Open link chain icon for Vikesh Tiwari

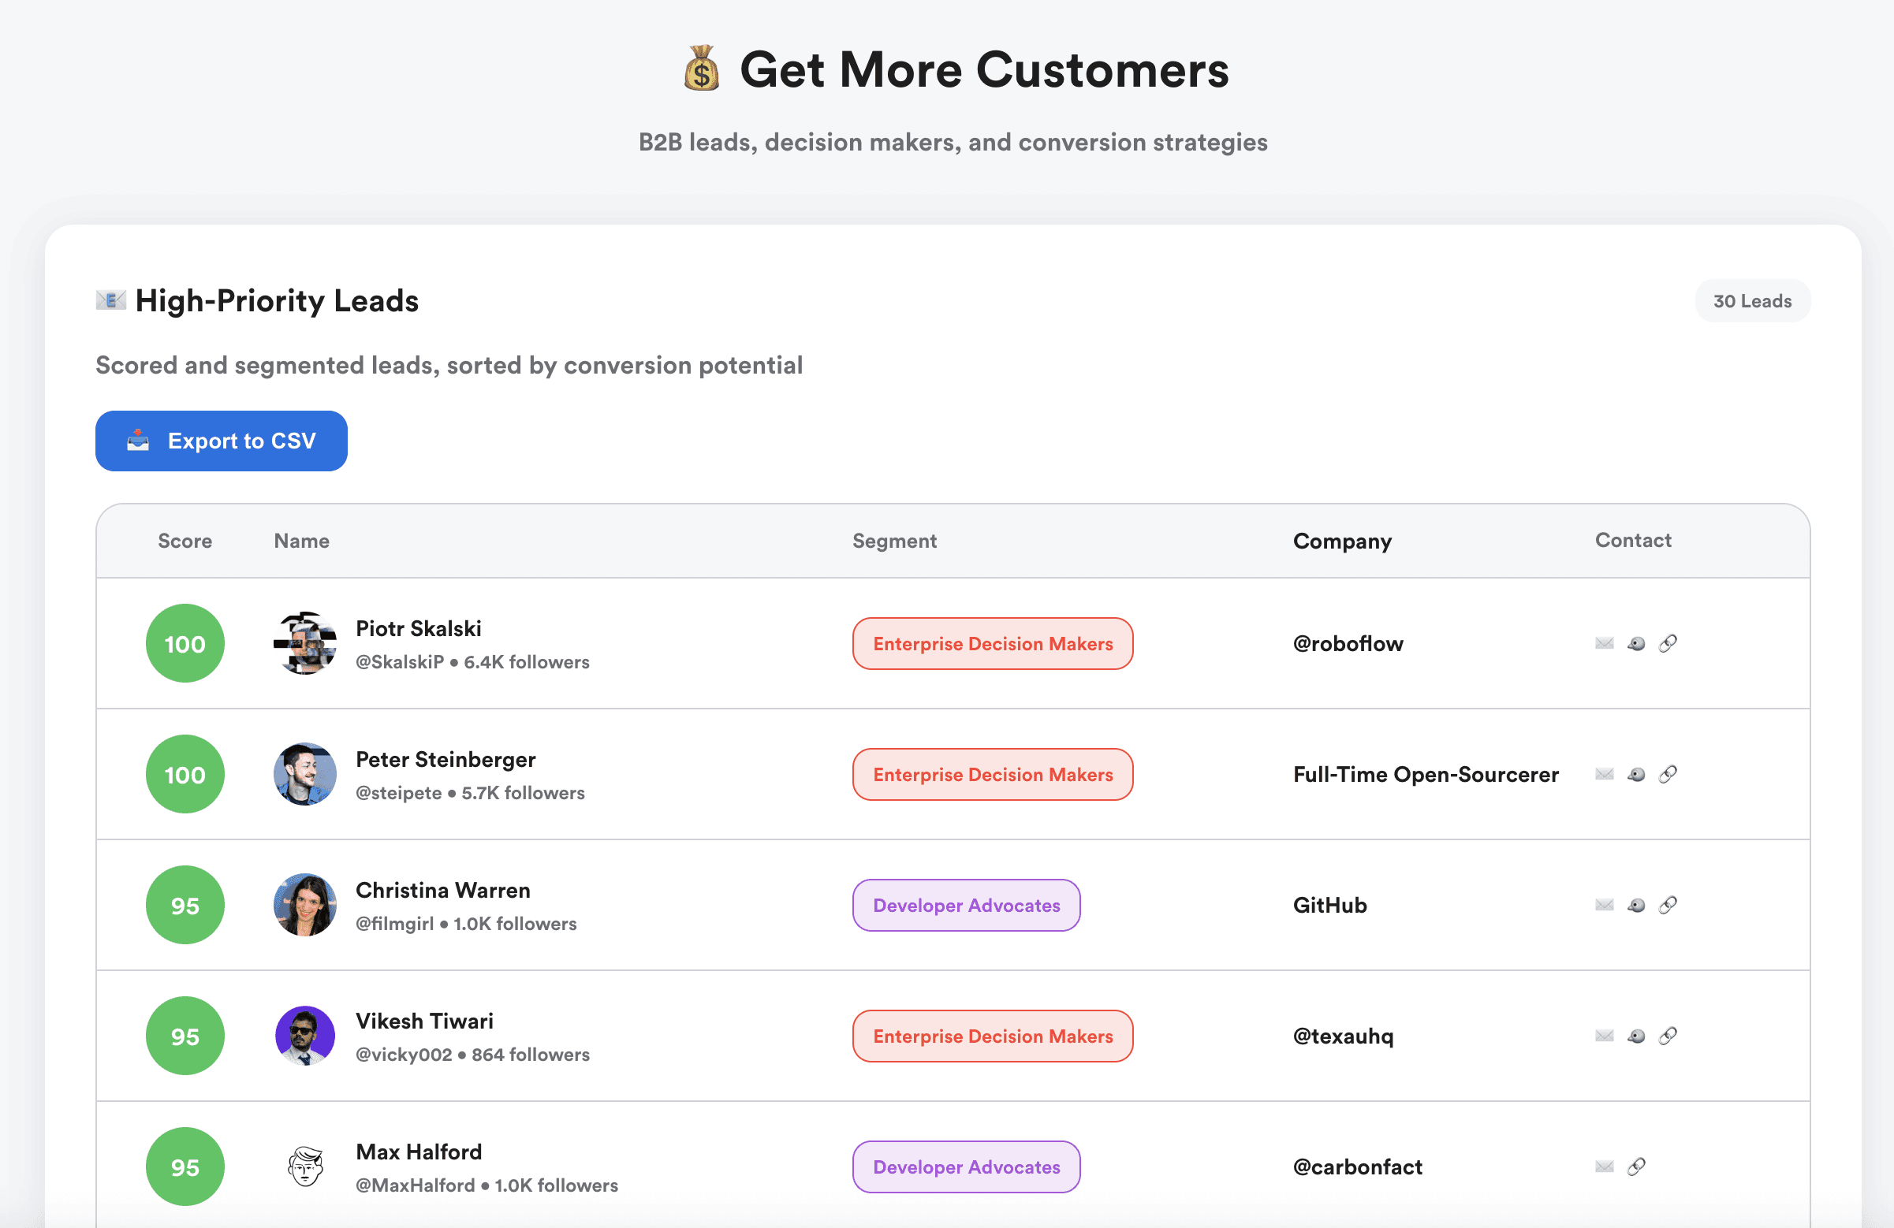[x=1668, y=1036]
